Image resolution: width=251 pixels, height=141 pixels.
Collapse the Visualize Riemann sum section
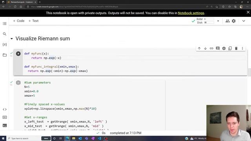point(11,39)
